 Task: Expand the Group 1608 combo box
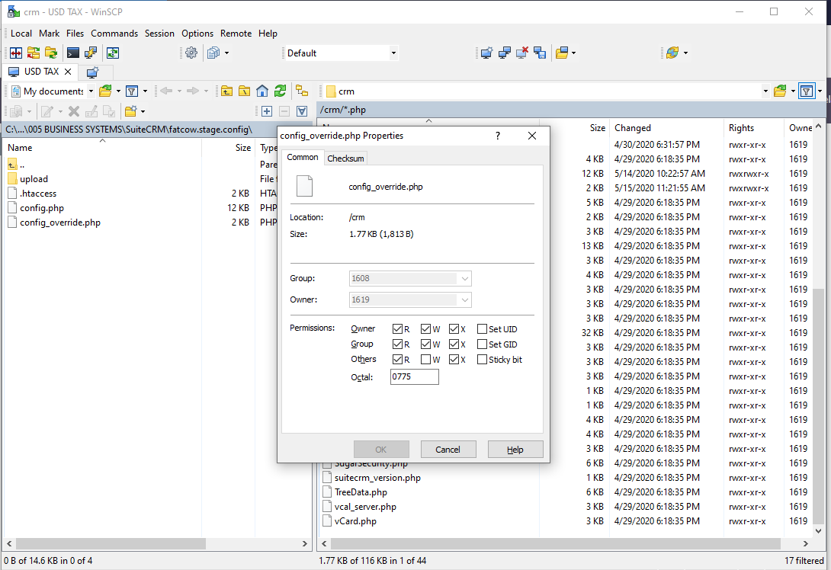465,279
